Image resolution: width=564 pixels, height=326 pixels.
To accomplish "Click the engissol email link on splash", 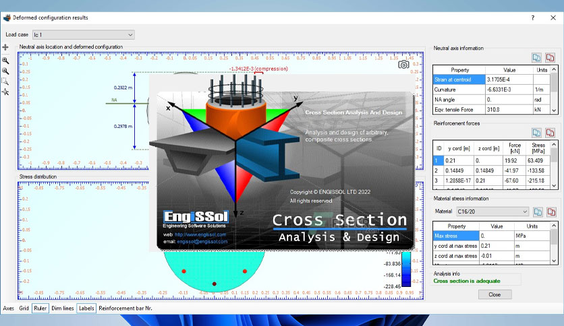I will [202, 242].
